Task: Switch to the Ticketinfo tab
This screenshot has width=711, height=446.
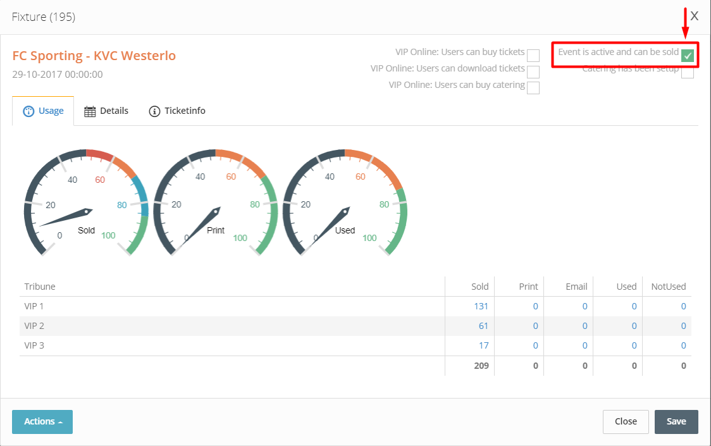Action: (177, 111)
